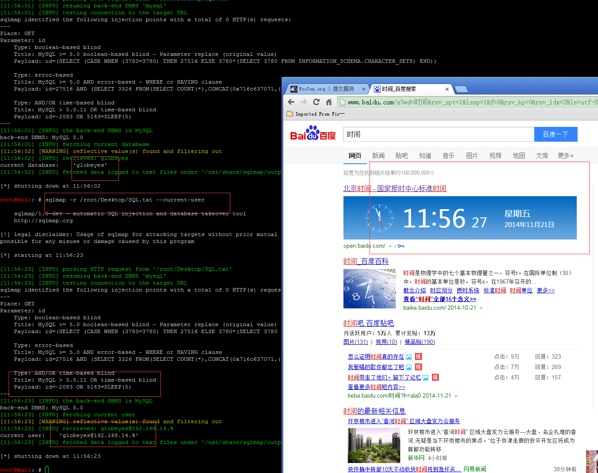This screenshot has width=598, height=473.
Task: Open the 精品贴(190) tieba link
Action: click(x=420, y=342)
